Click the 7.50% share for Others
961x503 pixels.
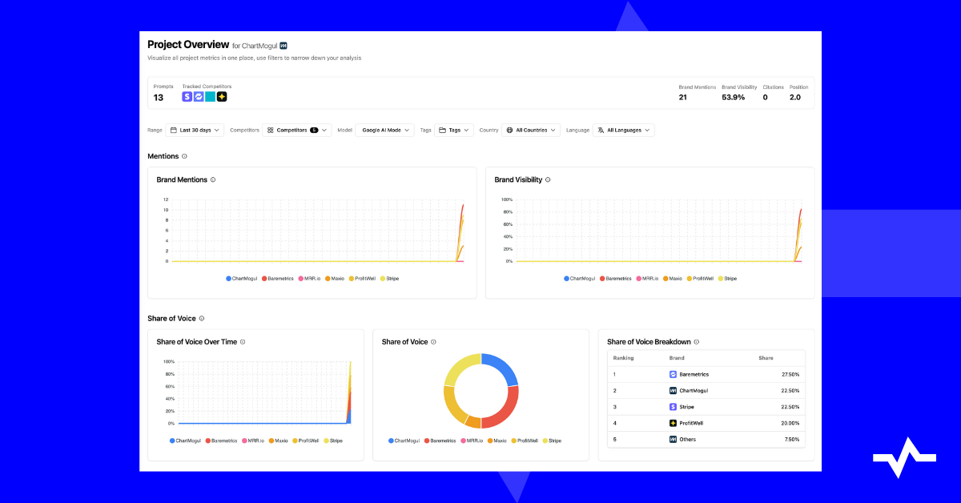[x=792, y=439]
